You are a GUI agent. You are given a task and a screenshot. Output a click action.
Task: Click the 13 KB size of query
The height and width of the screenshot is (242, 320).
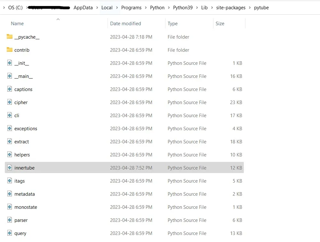click(236, 233)
